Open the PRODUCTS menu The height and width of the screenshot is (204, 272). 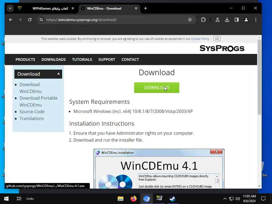pos(25,59)
